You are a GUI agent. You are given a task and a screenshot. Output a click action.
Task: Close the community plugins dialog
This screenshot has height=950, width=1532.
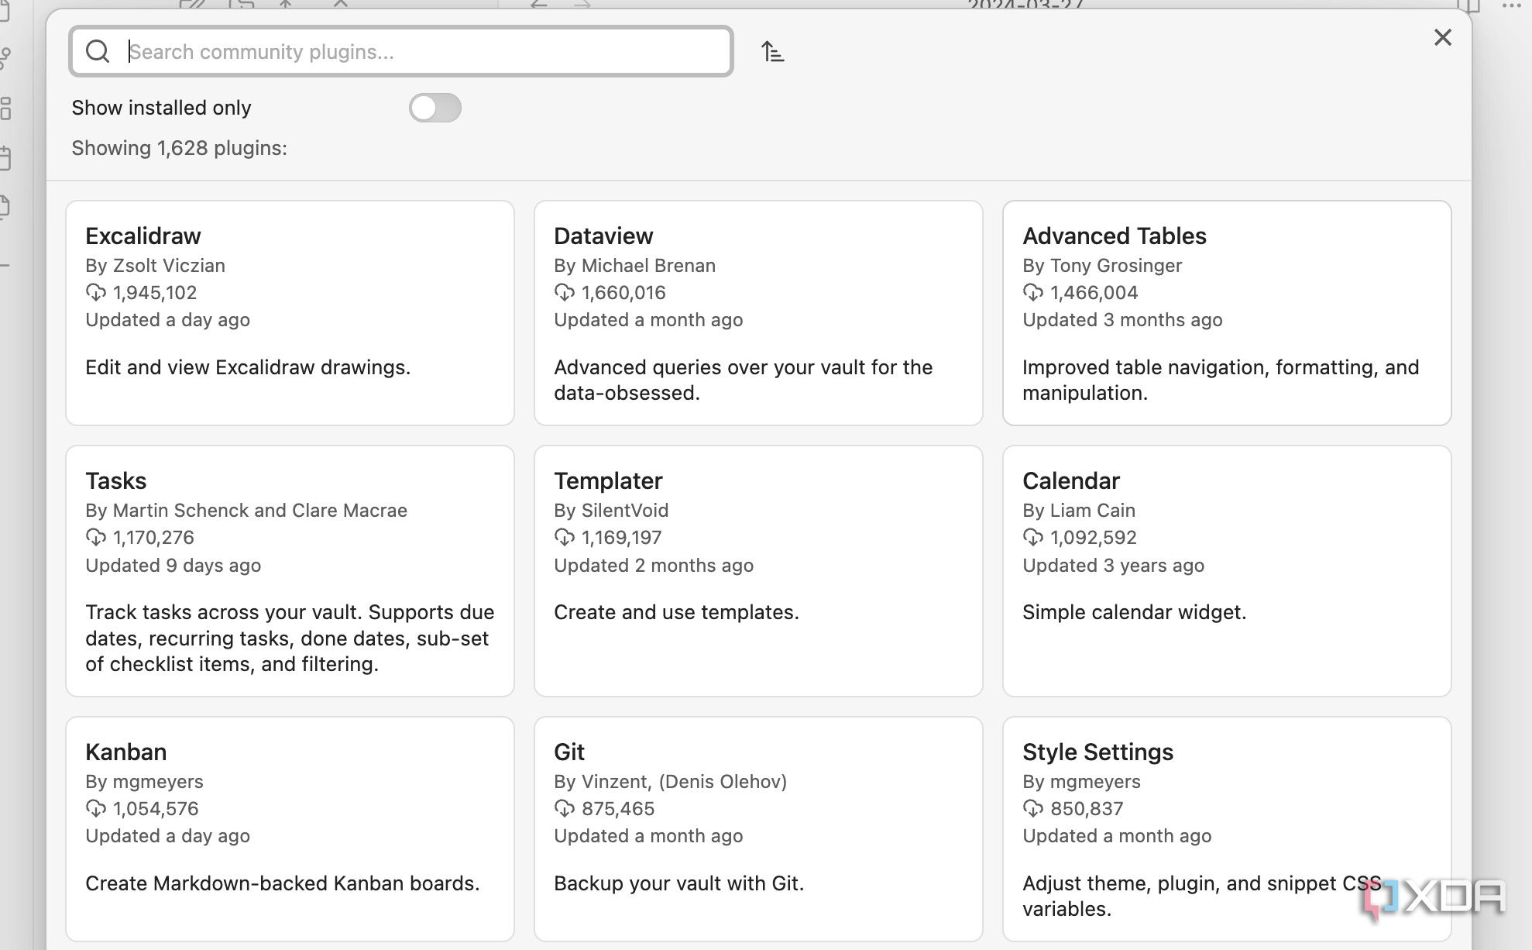(x=1442, y=37)
